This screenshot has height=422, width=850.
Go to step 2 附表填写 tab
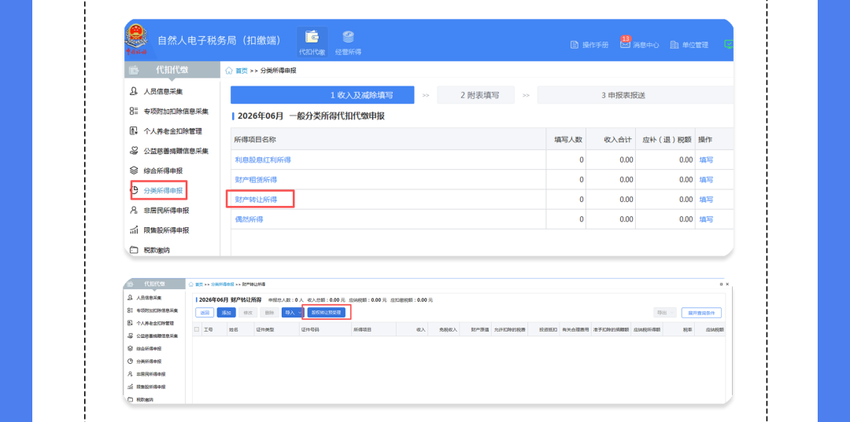click(x=480, y=95)
